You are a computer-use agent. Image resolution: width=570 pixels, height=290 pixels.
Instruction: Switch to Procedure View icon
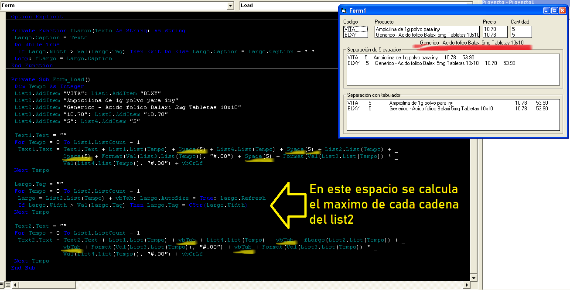(2, 285)
